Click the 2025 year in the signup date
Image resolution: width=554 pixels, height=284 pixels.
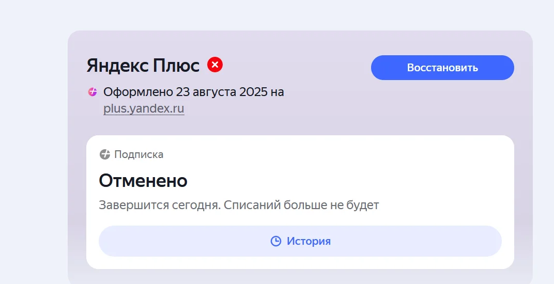pos(253,92)
